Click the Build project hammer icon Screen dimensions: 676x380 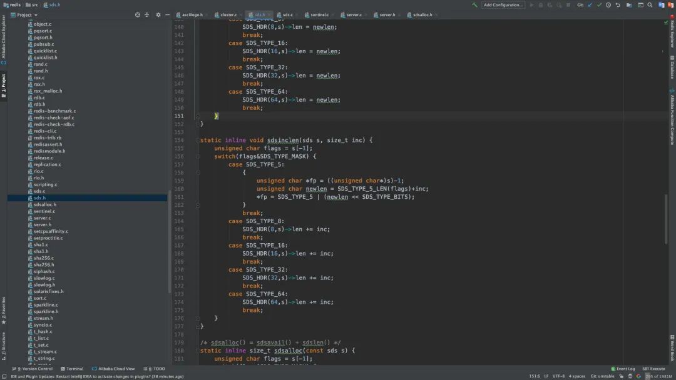pyautogui.click(x=475, y=5)
